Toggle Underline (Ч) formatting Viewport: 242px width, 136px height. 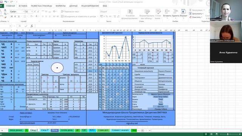[19, 16]
